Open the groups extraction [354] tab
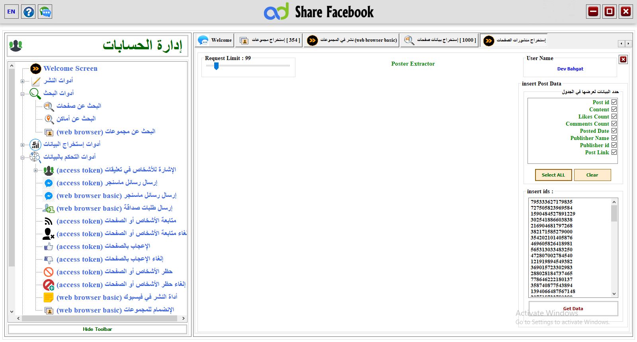 (x=269, y=40)
